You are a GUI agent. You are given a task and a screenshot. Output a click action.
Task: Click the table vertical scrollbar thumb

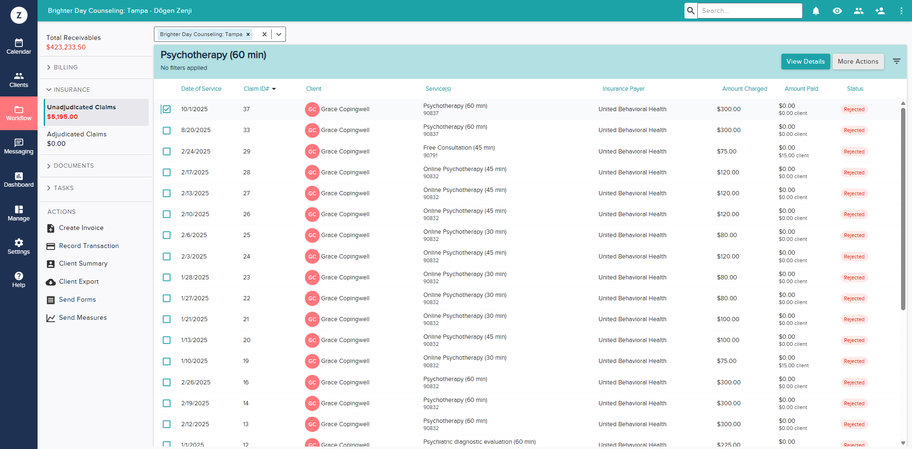pyautogui.click(x=903, y=209)
